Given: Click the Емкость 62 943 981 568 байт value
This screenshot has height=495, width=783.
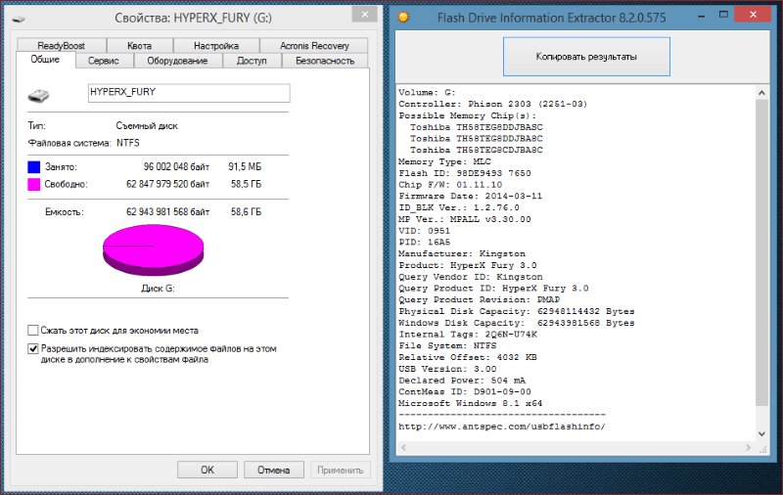Looking at the screenshot, I should point(167,212).
